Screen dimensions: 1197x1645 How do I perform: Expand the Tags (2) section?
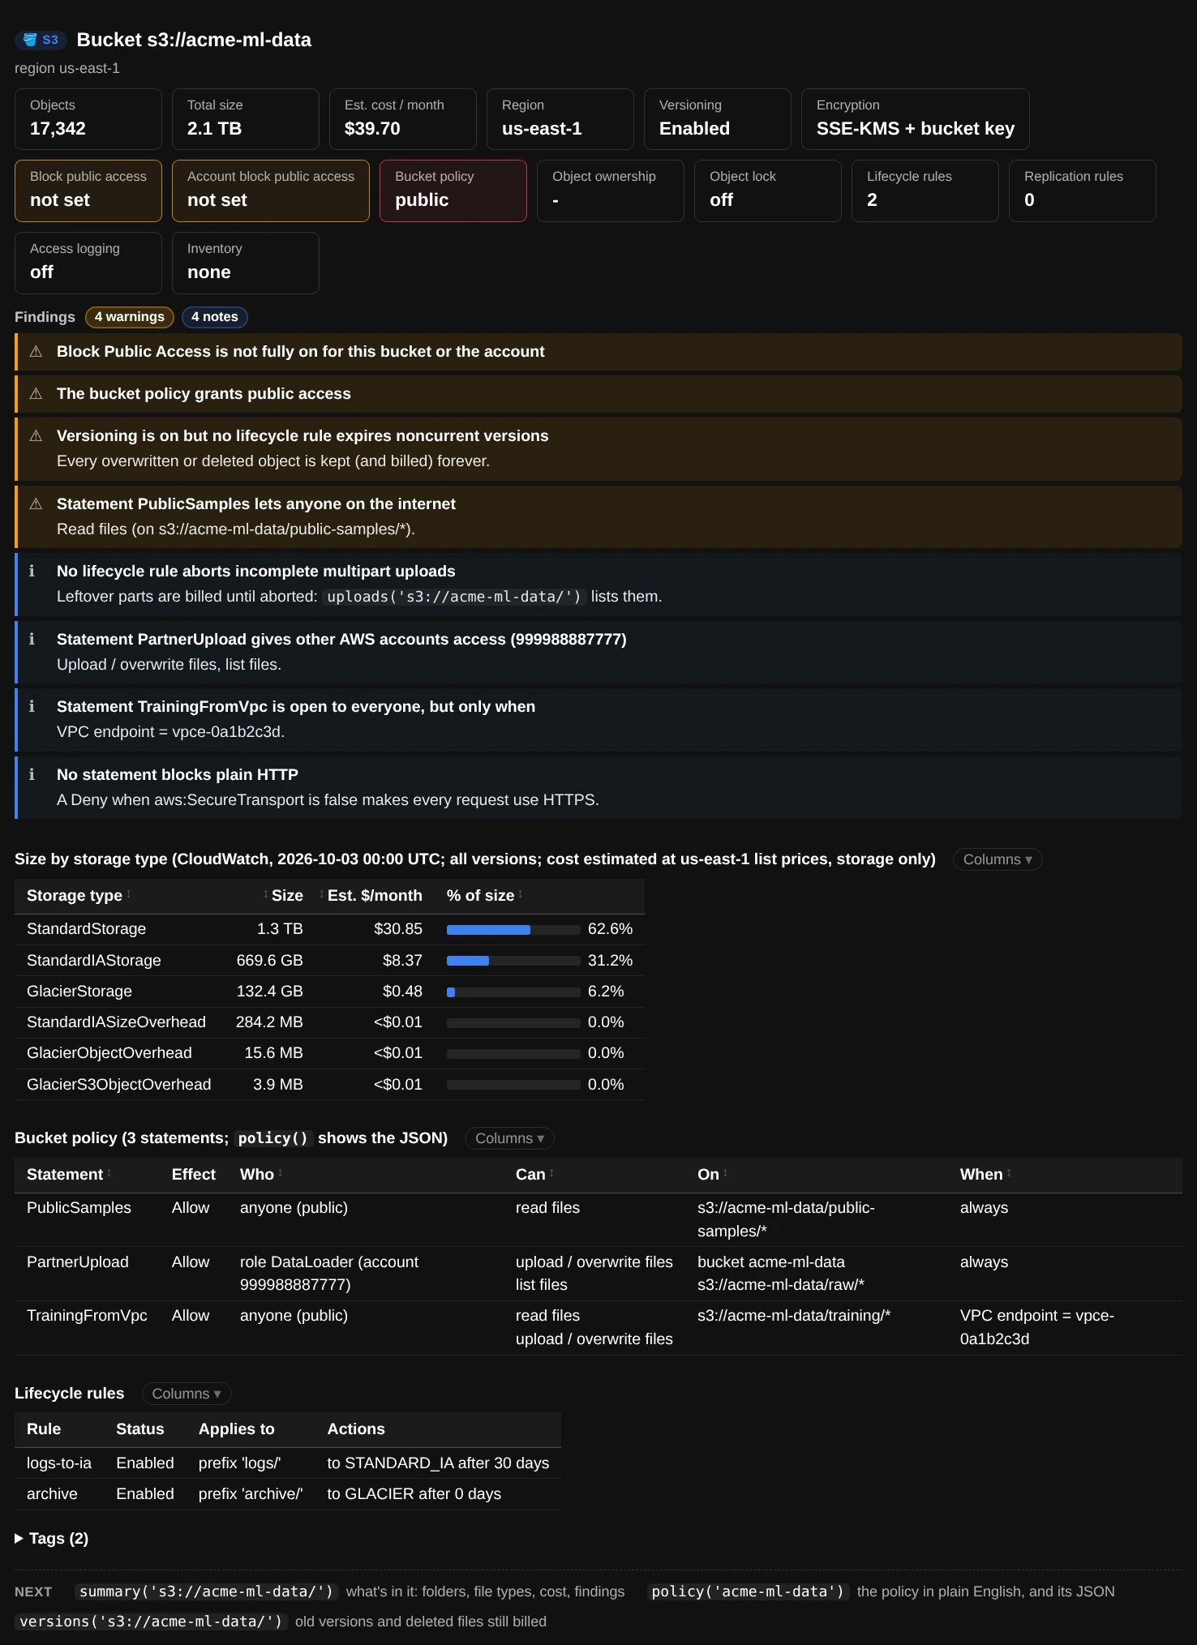pos(52,1539)
